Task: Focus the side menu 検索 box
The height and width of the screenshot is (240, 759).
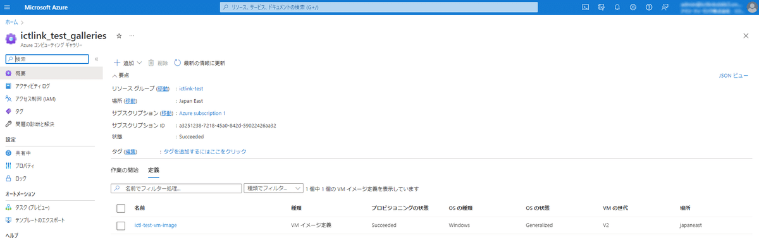Action: coord(47,59)
